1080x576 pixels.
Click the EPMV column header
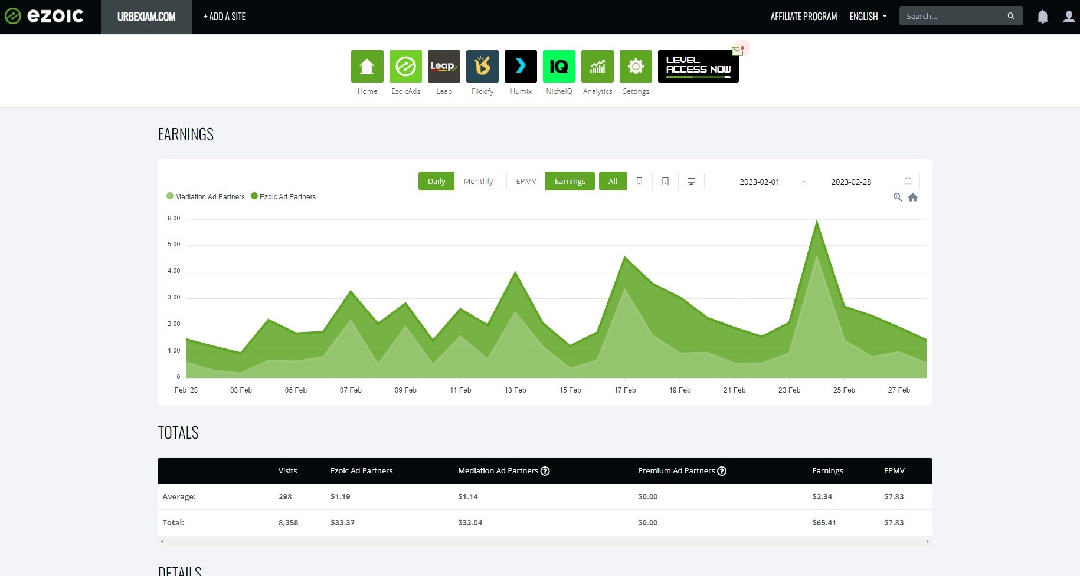894,470
